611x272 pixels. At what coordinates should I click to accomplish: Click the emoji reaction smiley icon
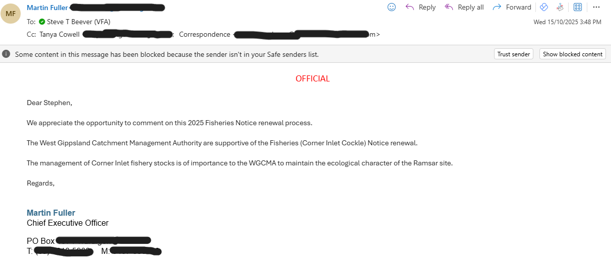pyautogui.click(x=392, y=7)
